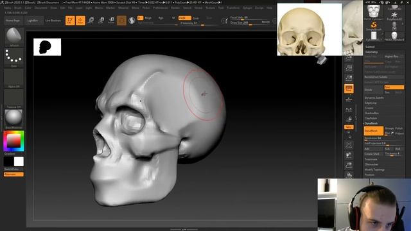Toggle Live Boolean mode

[x=53, y=21]
